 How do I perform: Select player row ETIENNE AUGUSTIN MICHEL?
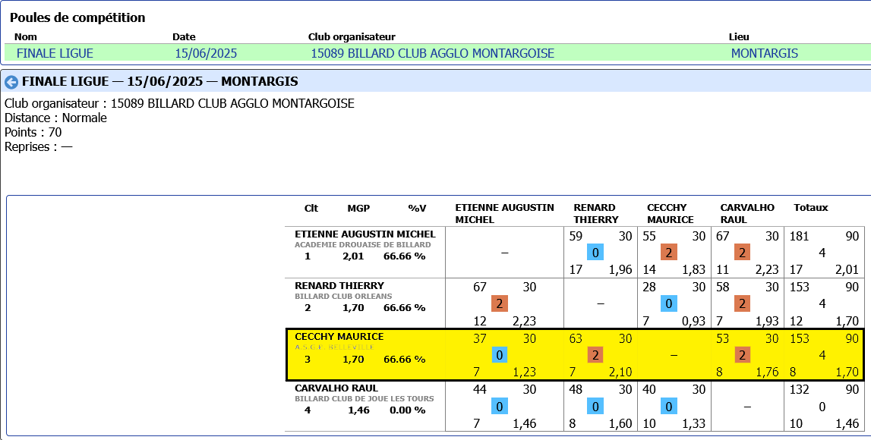coord(364,234)
